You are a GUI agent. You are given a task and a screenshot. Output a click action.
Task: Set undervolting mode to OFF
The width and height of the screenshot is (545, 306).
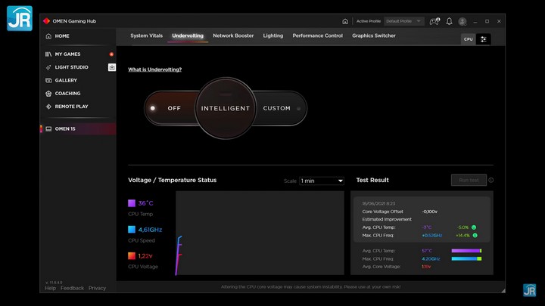[174, 108]
